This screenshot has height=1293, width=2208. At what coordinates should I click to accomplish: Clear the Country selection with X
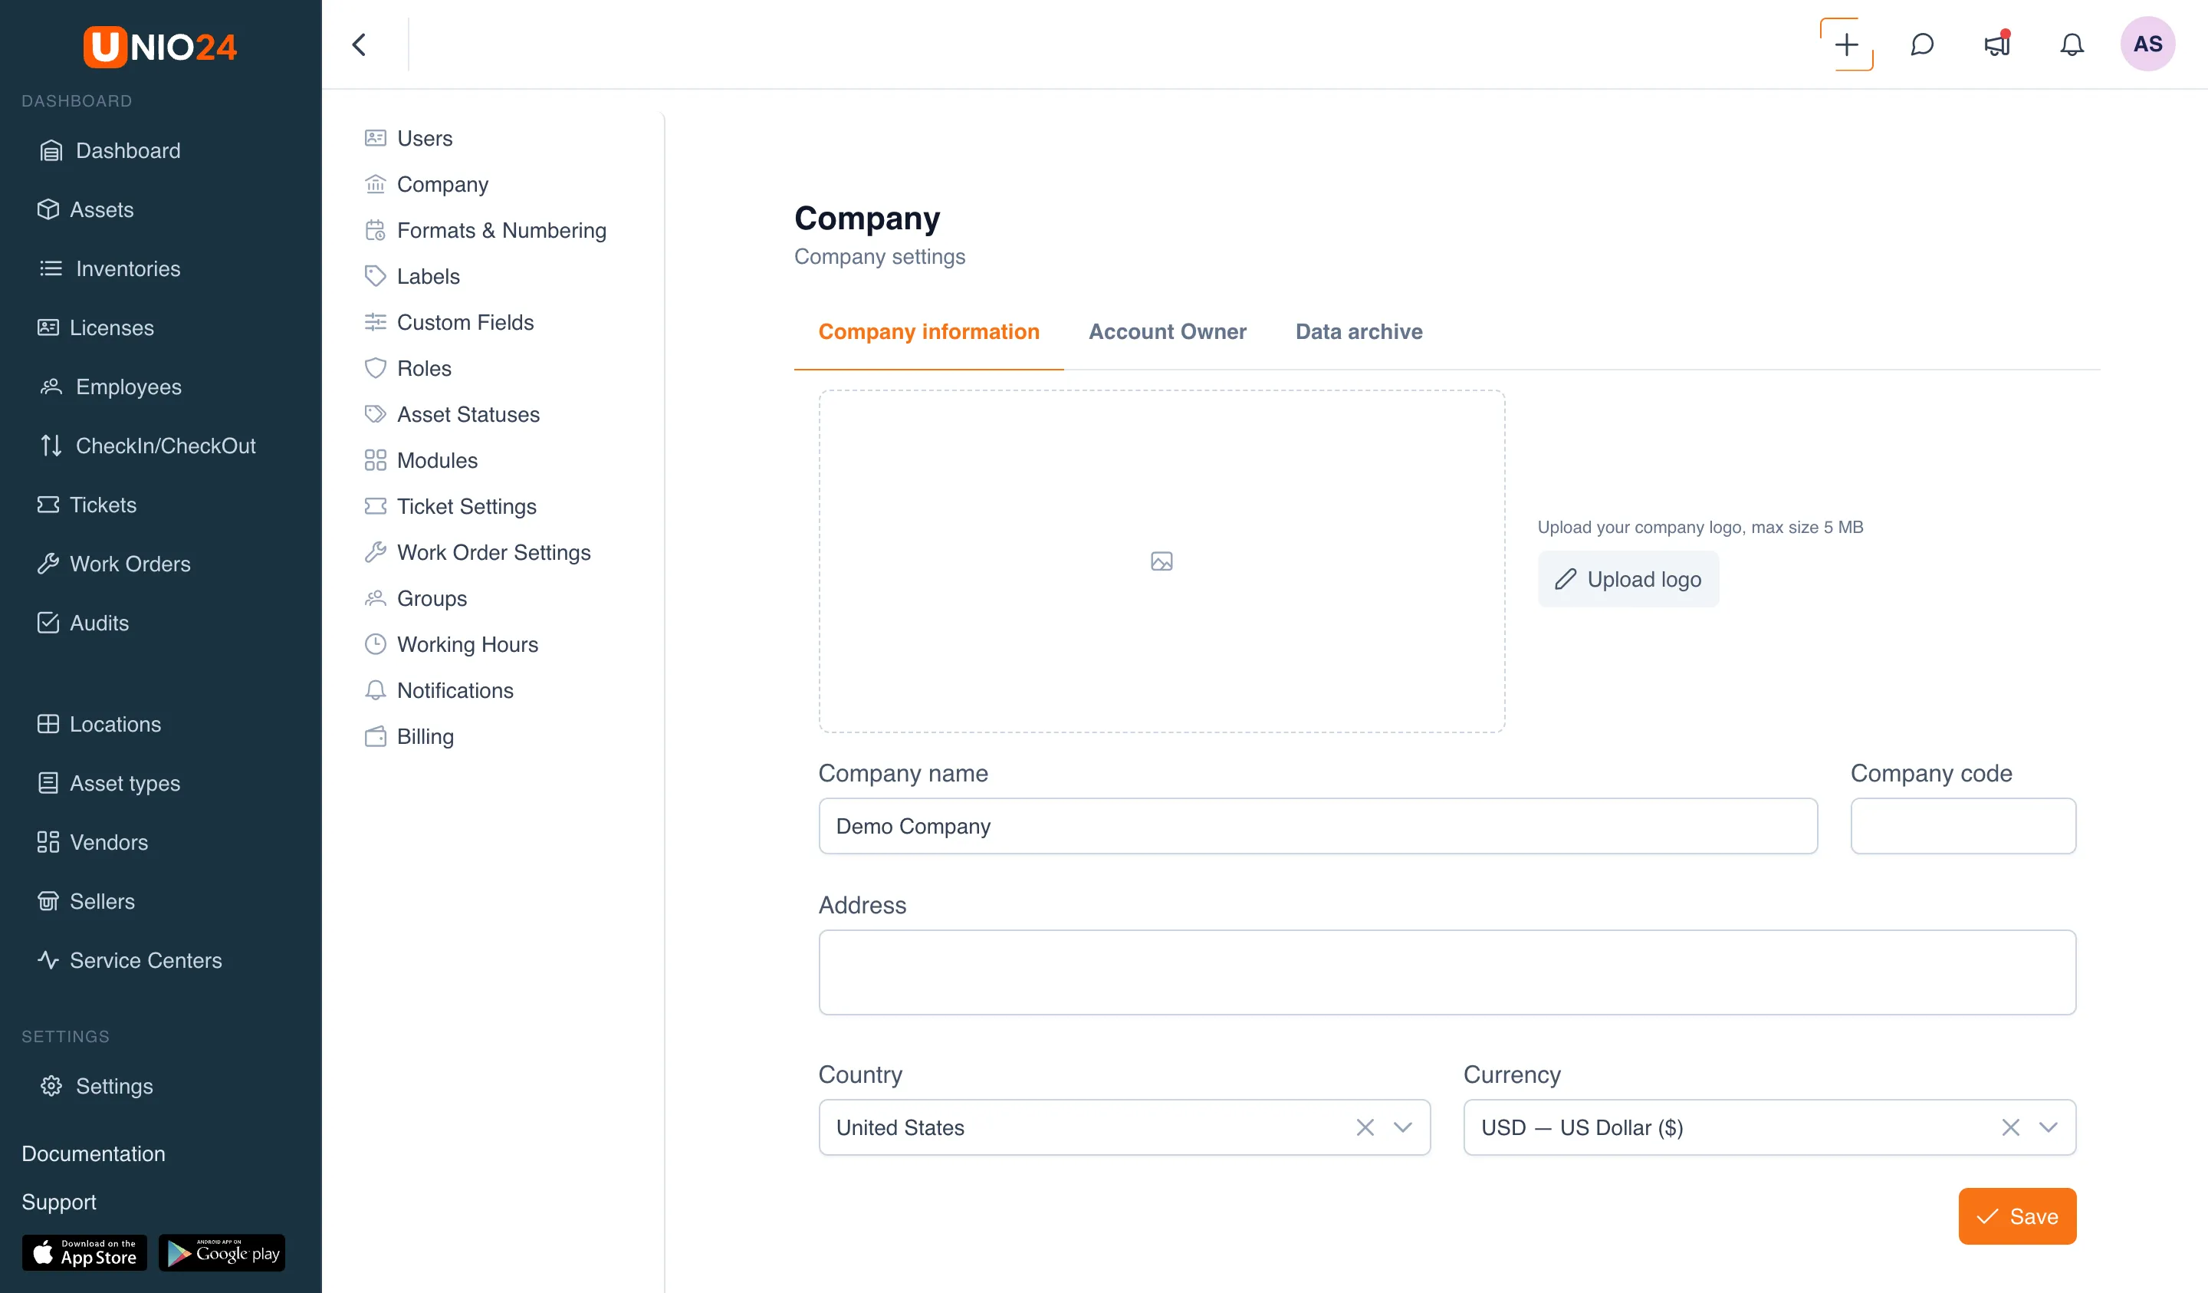point(1365,1127)
